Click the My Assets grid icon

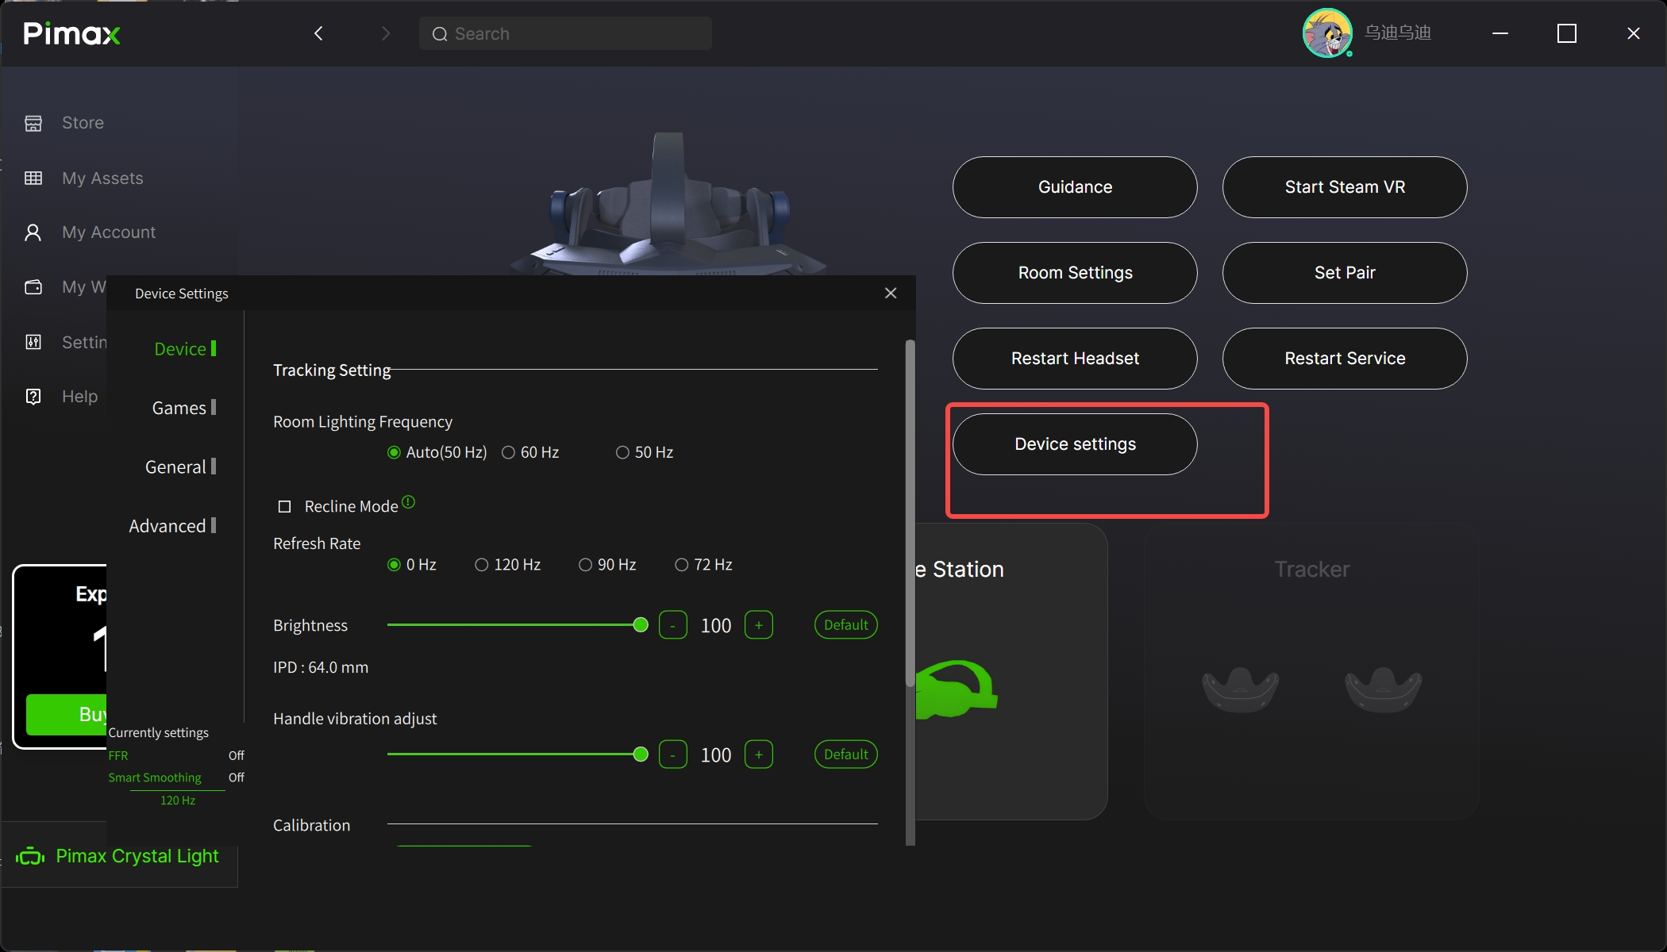click(x=33, y=178)
